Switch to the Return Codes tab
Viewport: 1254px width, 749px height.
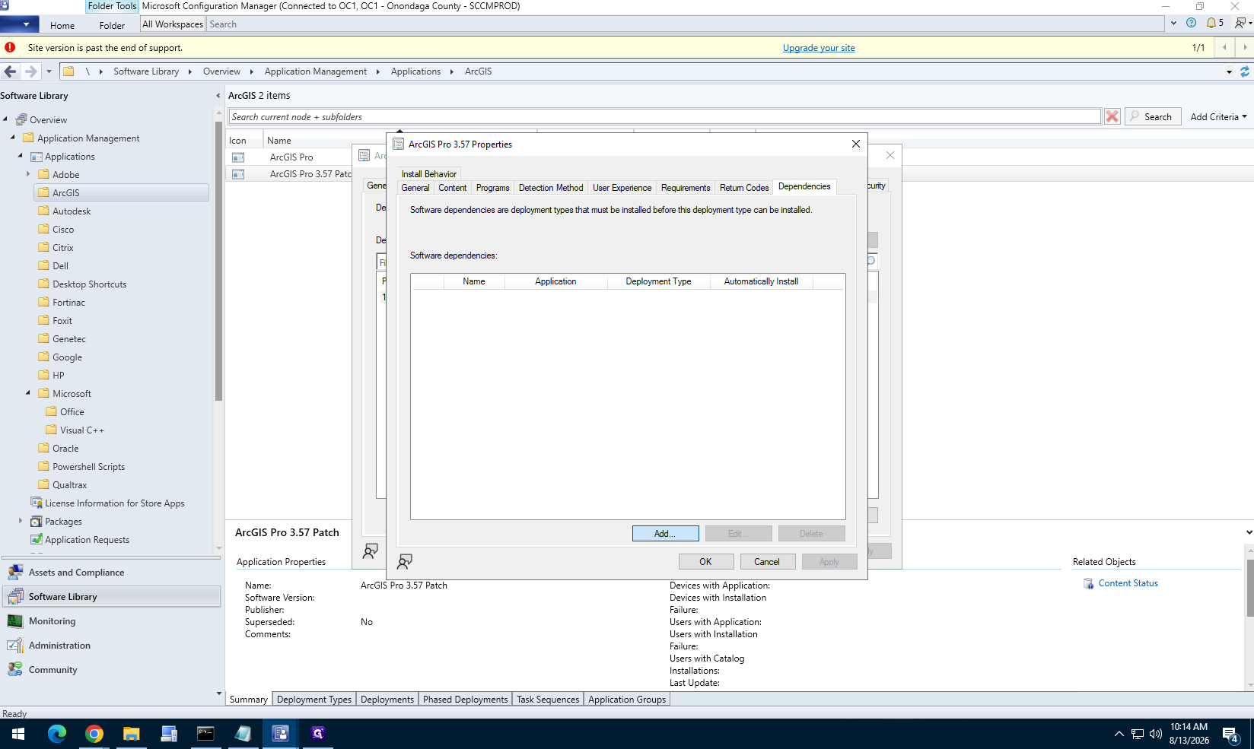[x=744, y=188]
